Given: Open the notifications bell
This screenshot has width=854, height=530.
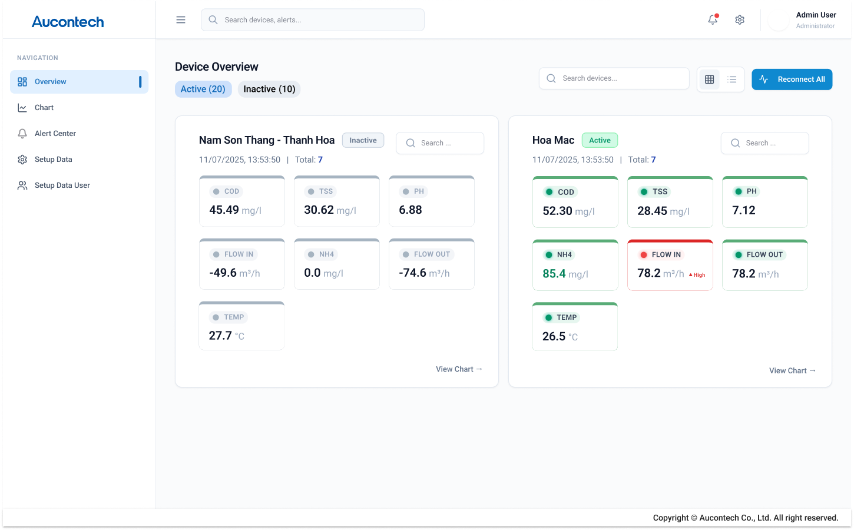Looking at the screenshot, I should pos(713,19).
